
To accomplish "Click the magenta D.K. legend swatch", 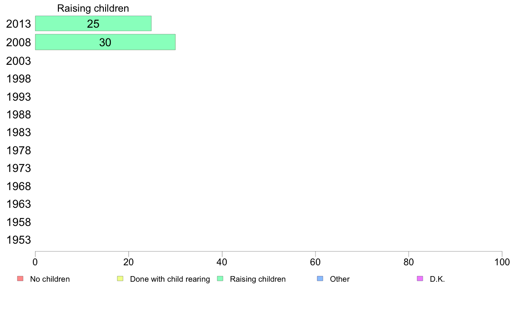I will (x=420, y=279).
